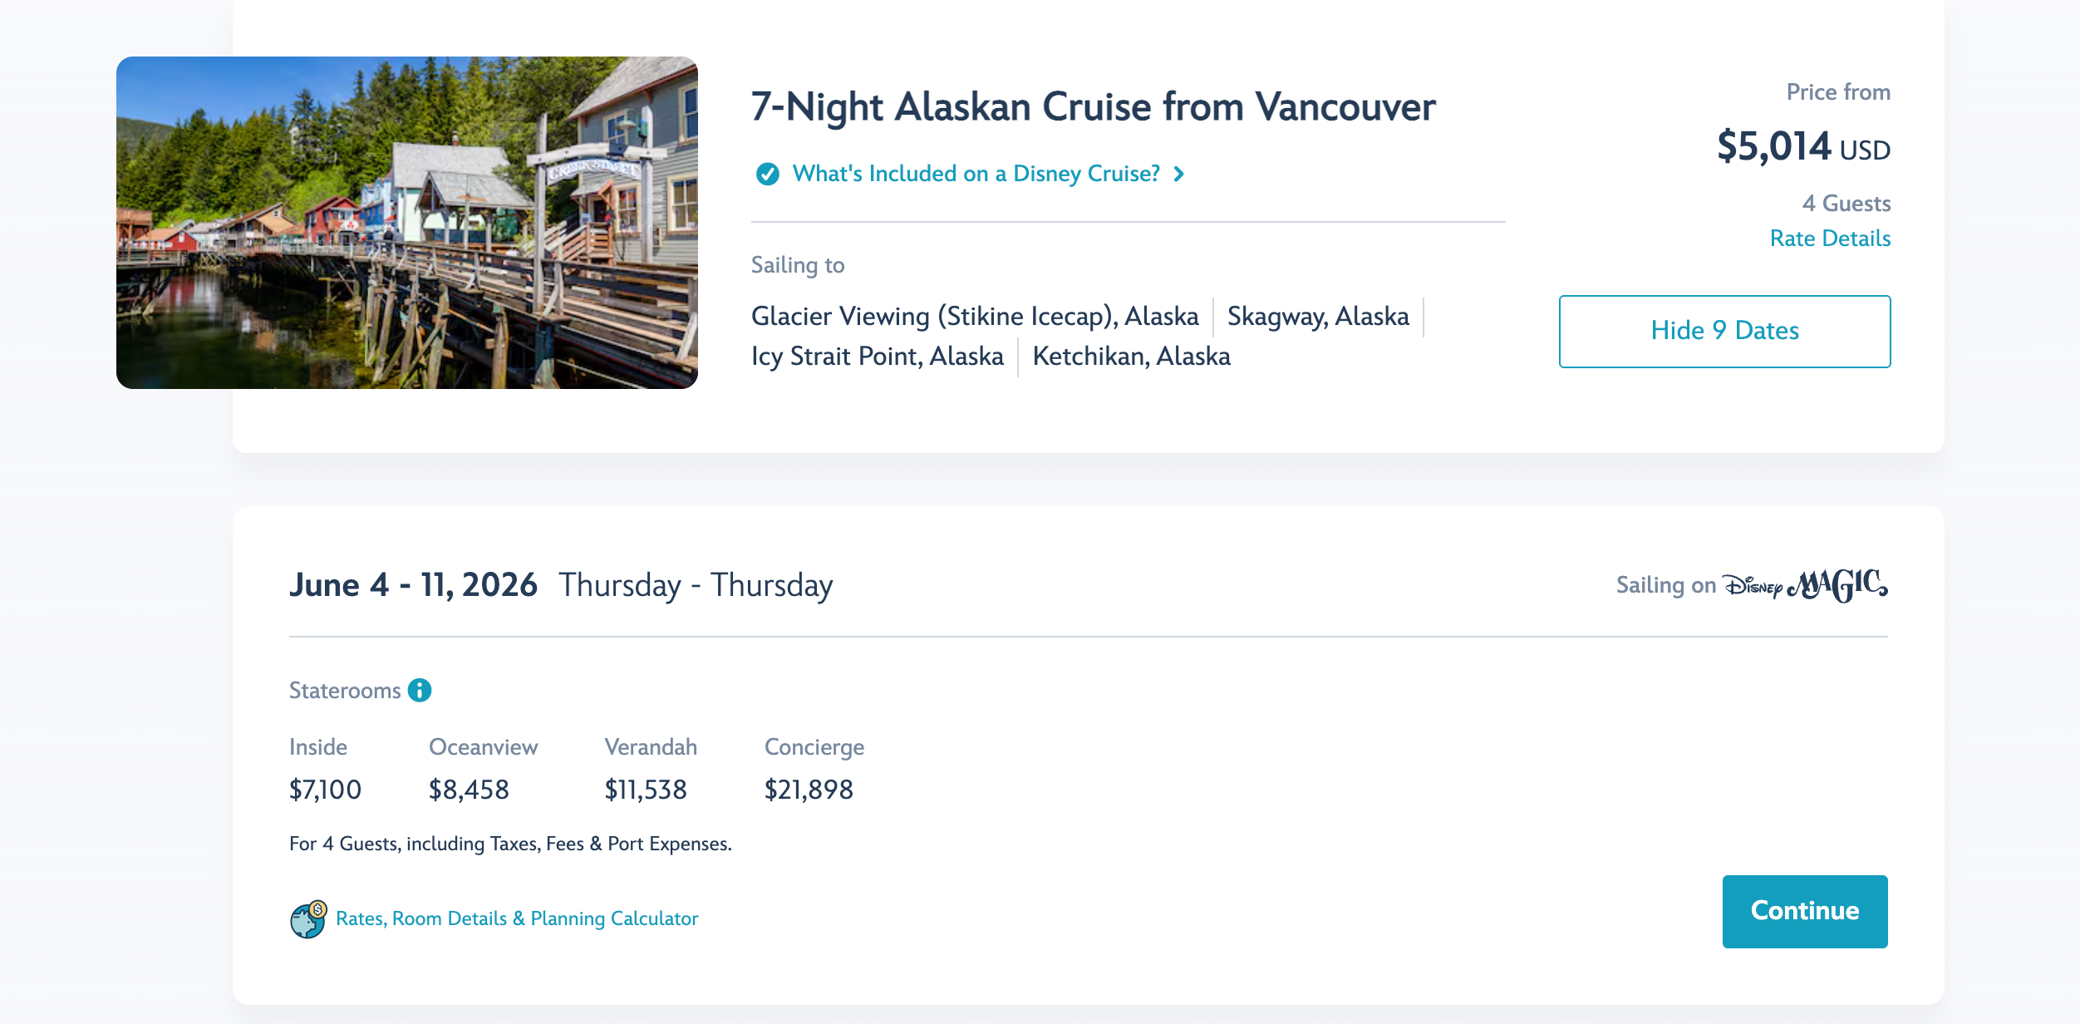2080x1024 pixels.
Task: Click the piggy bank calculator icon
Action: [308, 918]
